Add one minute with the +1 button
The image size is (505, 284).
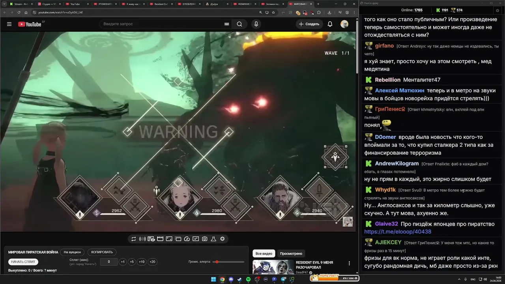(123, 262)
